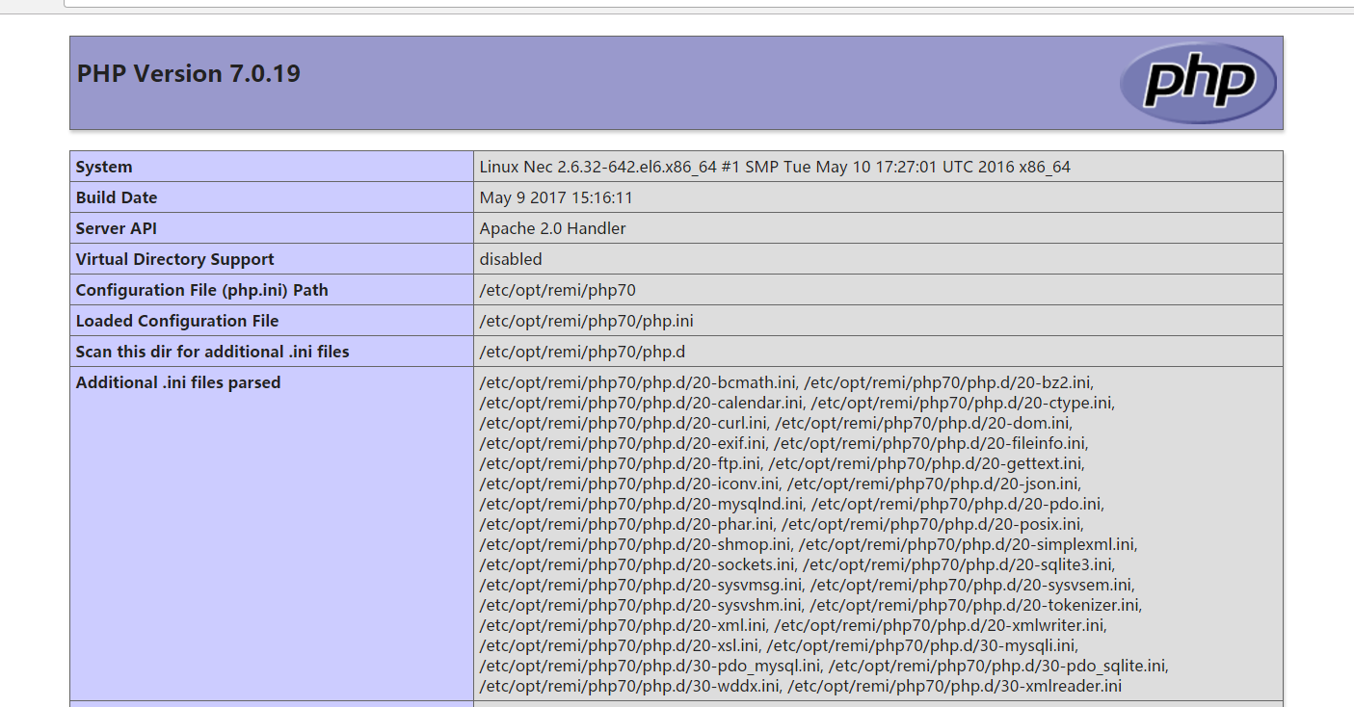This screenshot has width=1354, height=707.
Task: Click the 20-phar.ini file path
Action: [x=626, y=524]
